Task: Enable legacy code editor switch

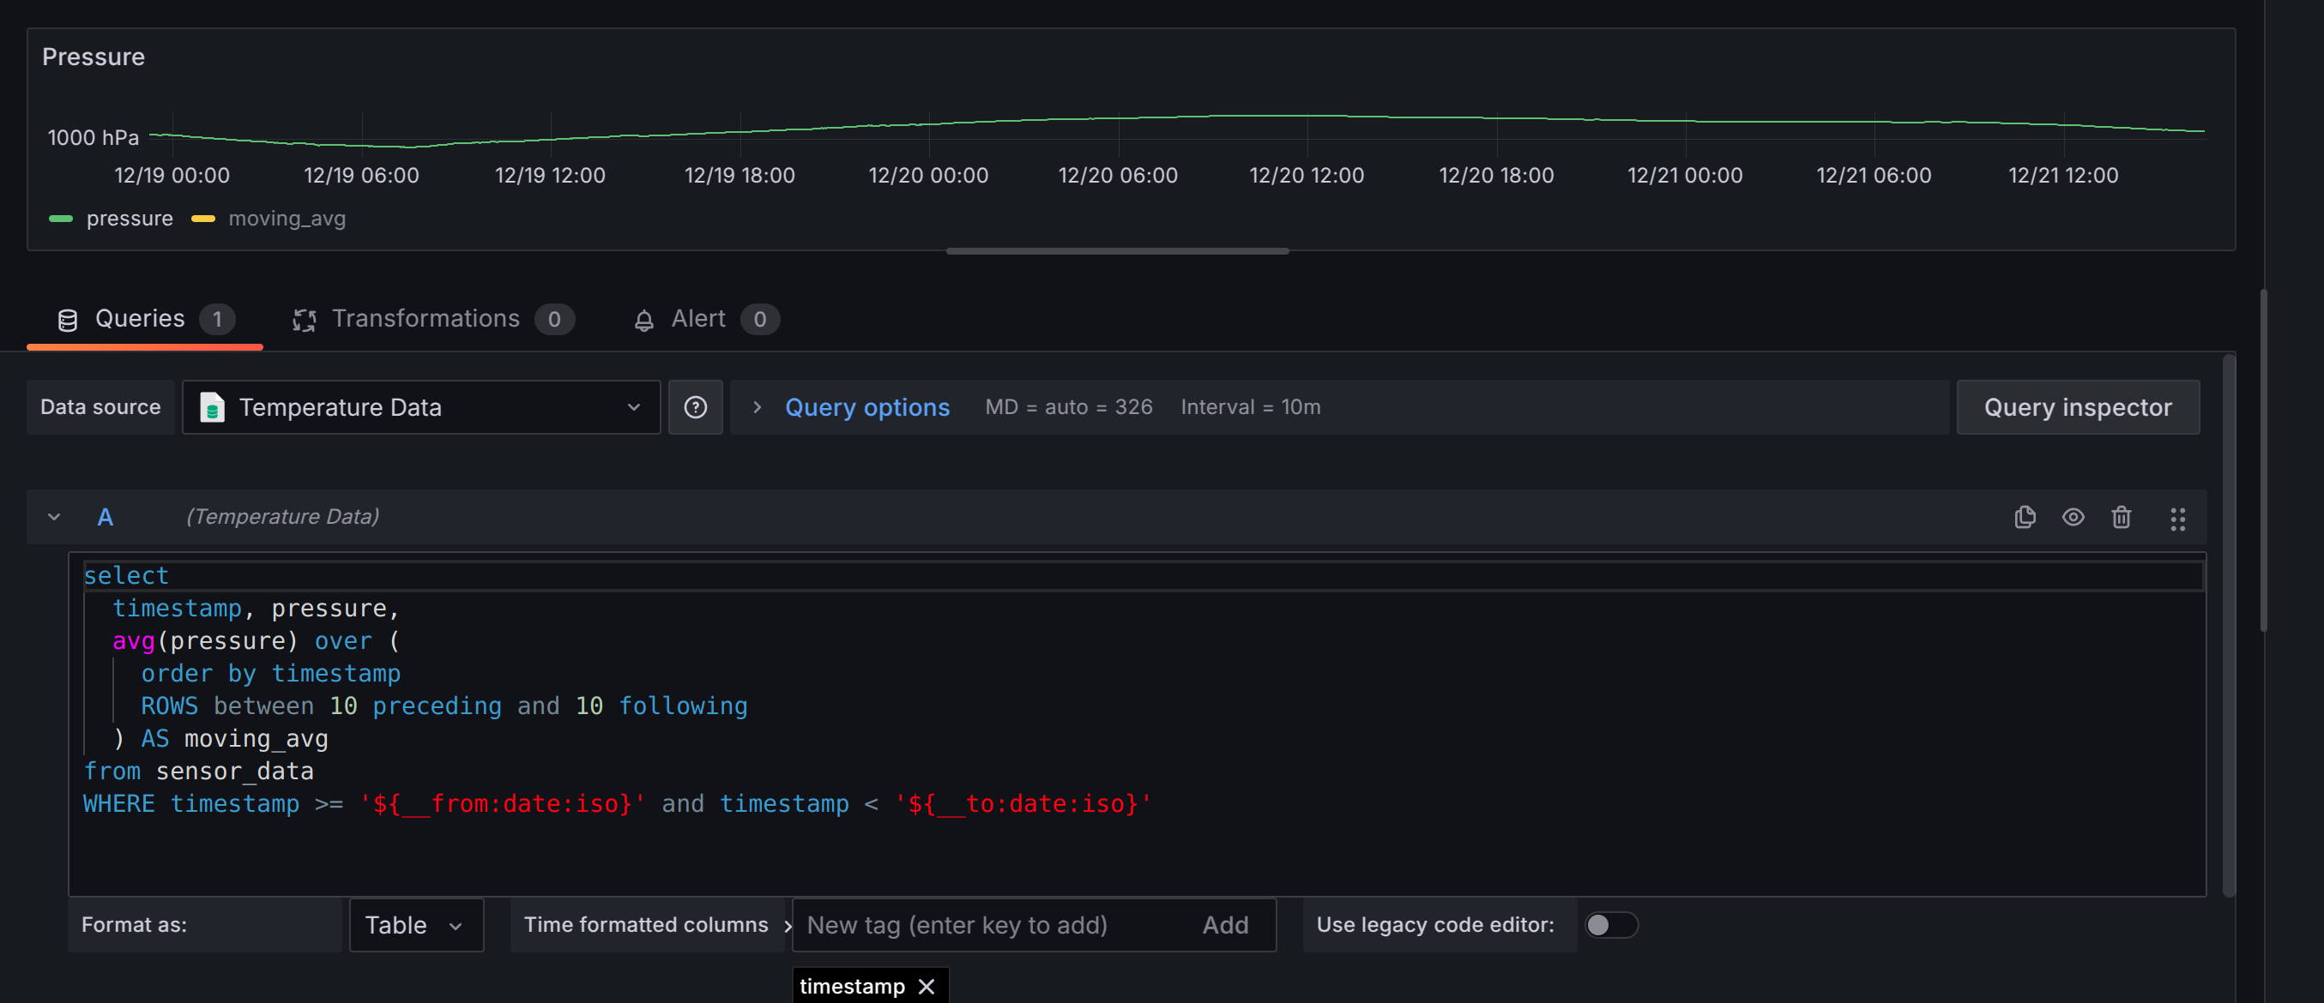Action: point(1610,925)
